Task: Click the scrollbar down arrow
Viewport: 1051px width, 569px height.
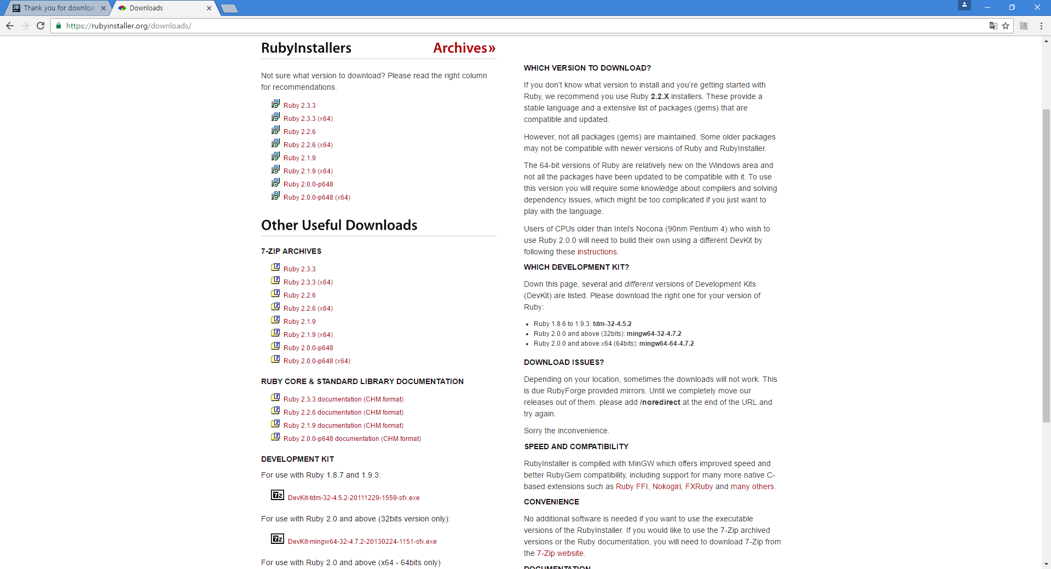Action: (1046, 564)
